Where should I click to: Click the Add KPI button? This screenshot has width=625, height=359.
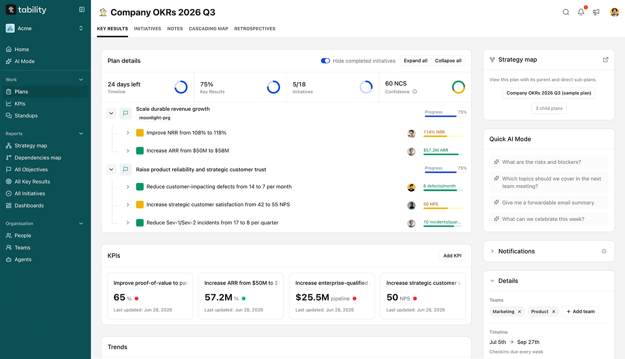pos(452,256)
